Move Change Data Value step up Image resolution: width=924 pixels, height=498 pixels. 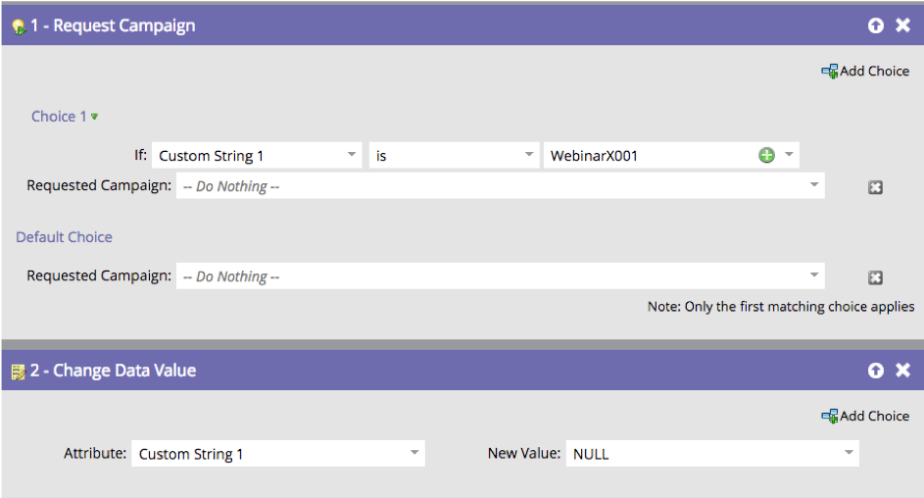(876, 371)
